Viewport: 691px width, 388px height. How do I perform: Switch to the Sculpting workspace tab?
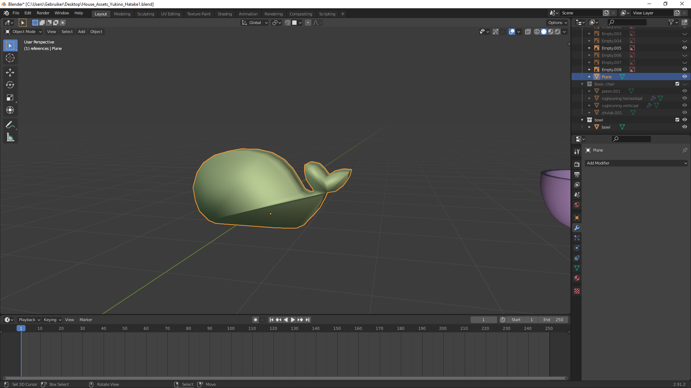pos(145,14)
